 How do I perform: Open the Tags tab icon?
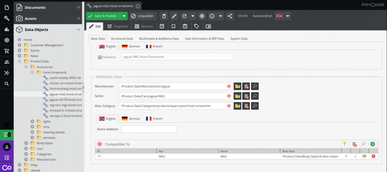pyautogui.click(x=197, y=26)
